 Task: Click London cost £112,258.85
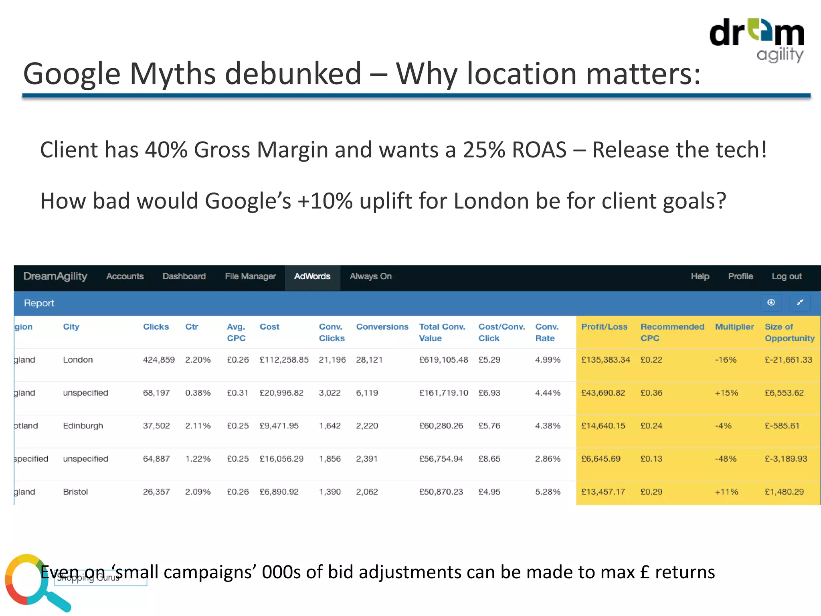(x=284, y=360)
